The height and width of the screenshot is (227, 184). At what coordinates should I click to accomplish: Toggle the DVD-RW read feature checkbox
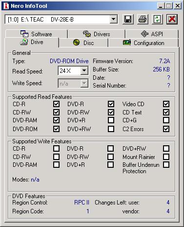(x=111, y=112)
